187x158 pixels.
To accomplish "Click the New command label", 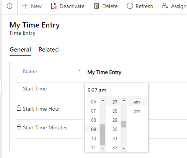I will (36, 6).
